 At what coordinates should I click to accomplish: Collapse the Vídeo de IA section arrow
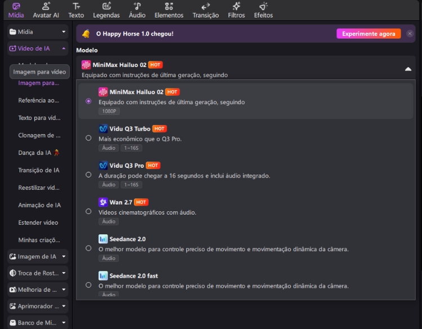pos(64,48)
